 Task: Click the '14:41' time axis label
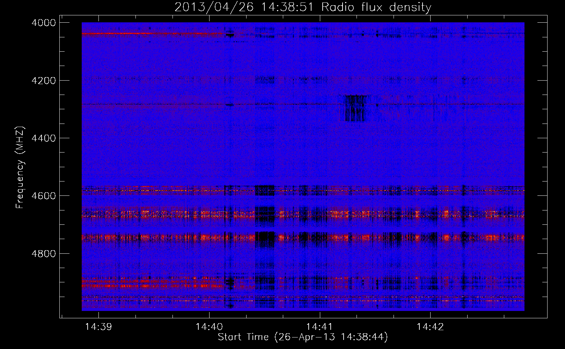coord(320,327)
